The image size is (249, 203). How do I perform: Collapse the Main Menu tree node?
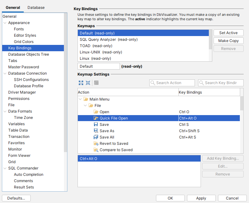(x=80, y=99)
